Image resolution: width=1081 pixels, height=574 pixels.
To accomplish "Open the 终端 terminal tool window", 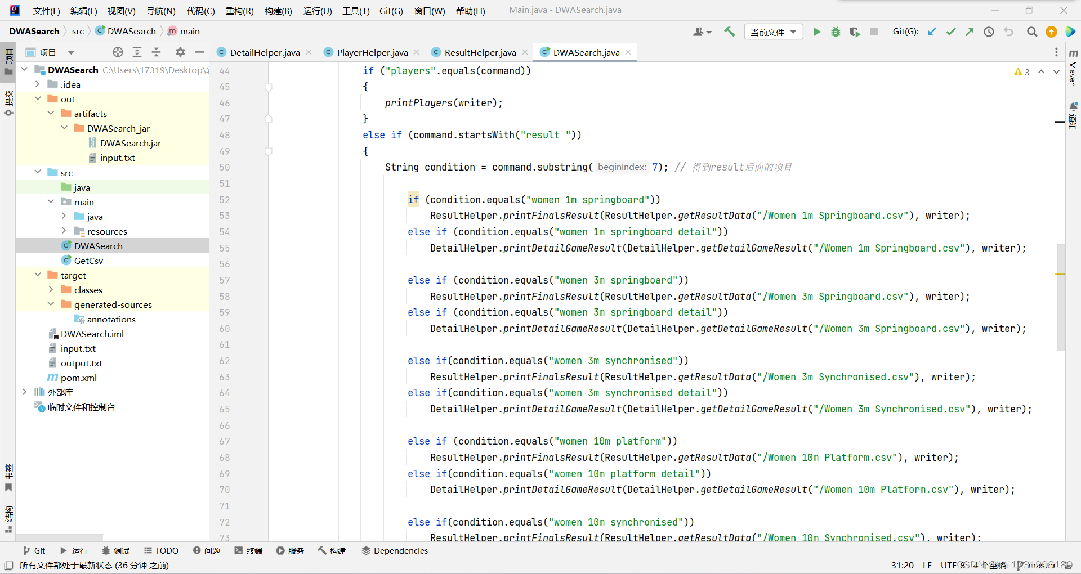I will [248, 550].
